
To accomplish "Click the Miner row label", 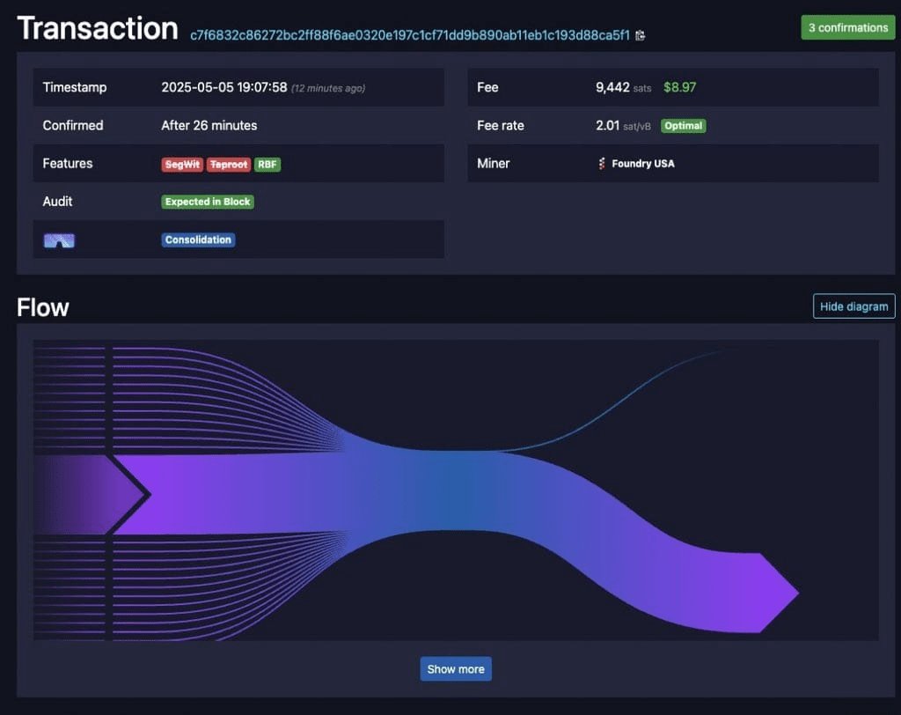I will tap(493, 164).
